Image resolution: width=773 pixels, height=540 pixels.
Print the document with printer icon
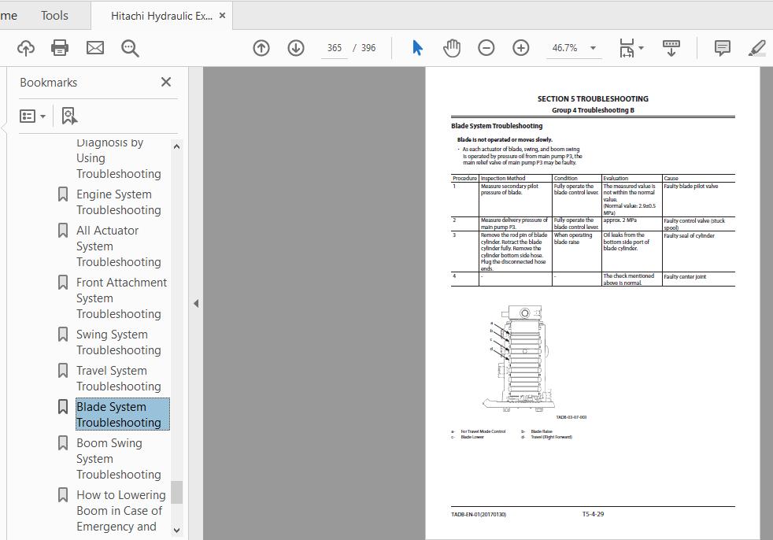(x=60, y=48)
